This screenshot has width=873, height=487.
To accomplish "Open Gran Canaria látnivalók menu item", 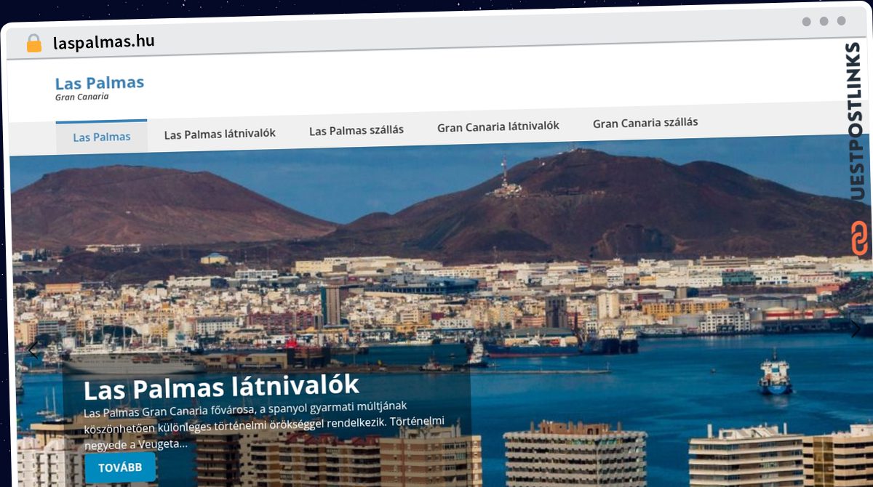I will (x=498, y=126).
